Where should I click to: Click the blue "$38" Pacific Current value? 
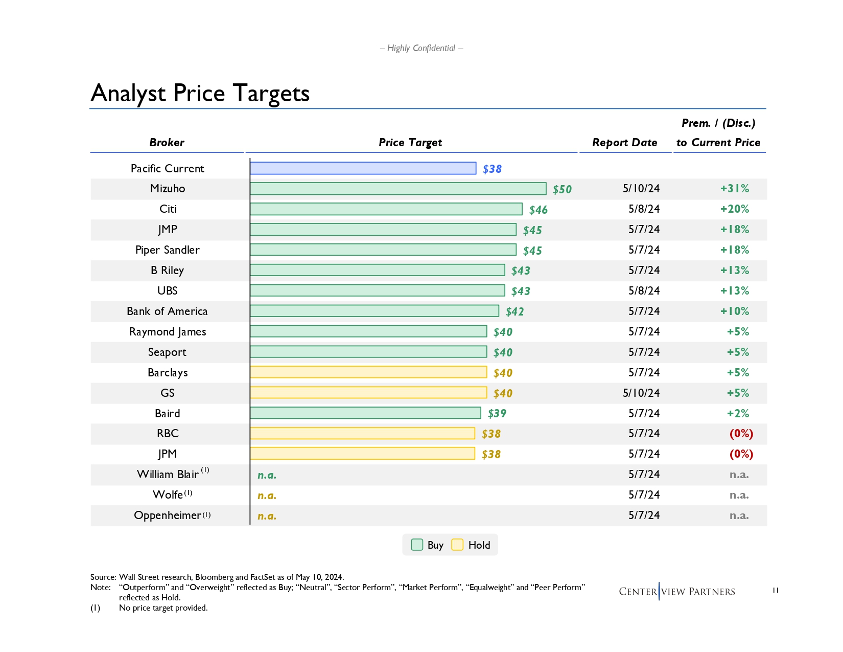(x=492, y=169)
